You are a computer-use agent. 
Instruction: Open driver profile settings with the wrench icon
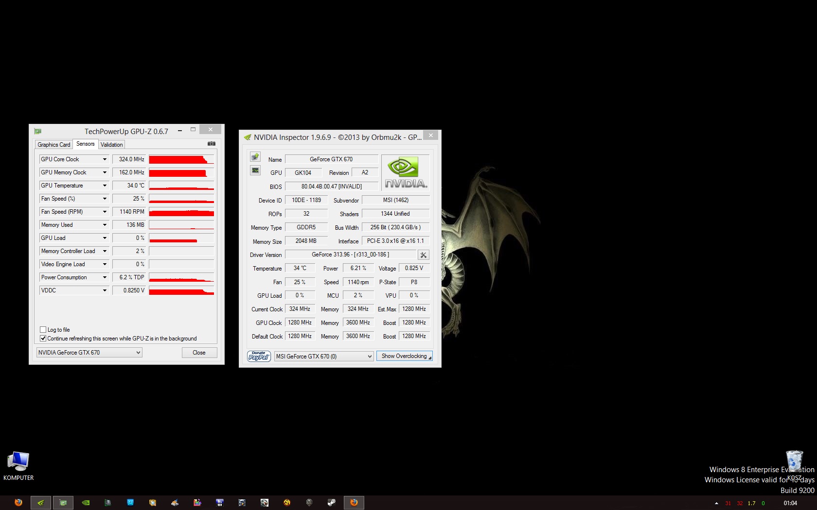(x=424, y=255)
